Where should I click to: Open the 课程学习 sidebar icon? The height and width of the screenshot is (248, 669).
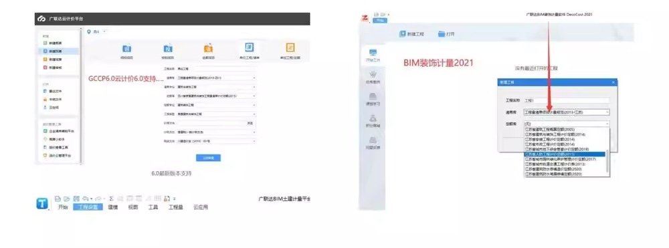point(373,96)
